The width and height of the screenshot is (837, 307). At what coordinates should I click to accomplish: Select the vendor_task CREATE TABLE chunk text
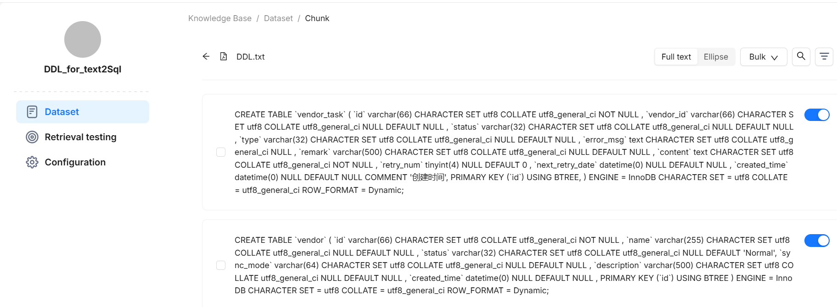(505, 152)
